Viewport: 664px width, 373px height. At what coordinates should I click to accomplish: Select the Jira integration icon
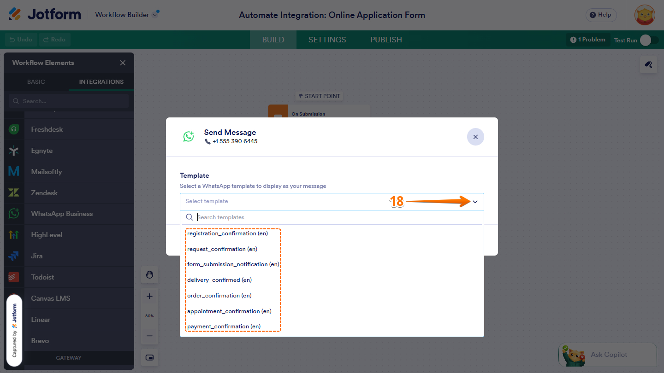point(14,256)
